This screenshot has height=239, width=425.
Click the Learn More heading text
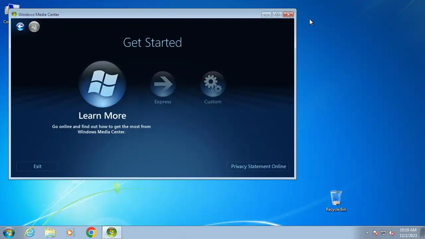102,116
